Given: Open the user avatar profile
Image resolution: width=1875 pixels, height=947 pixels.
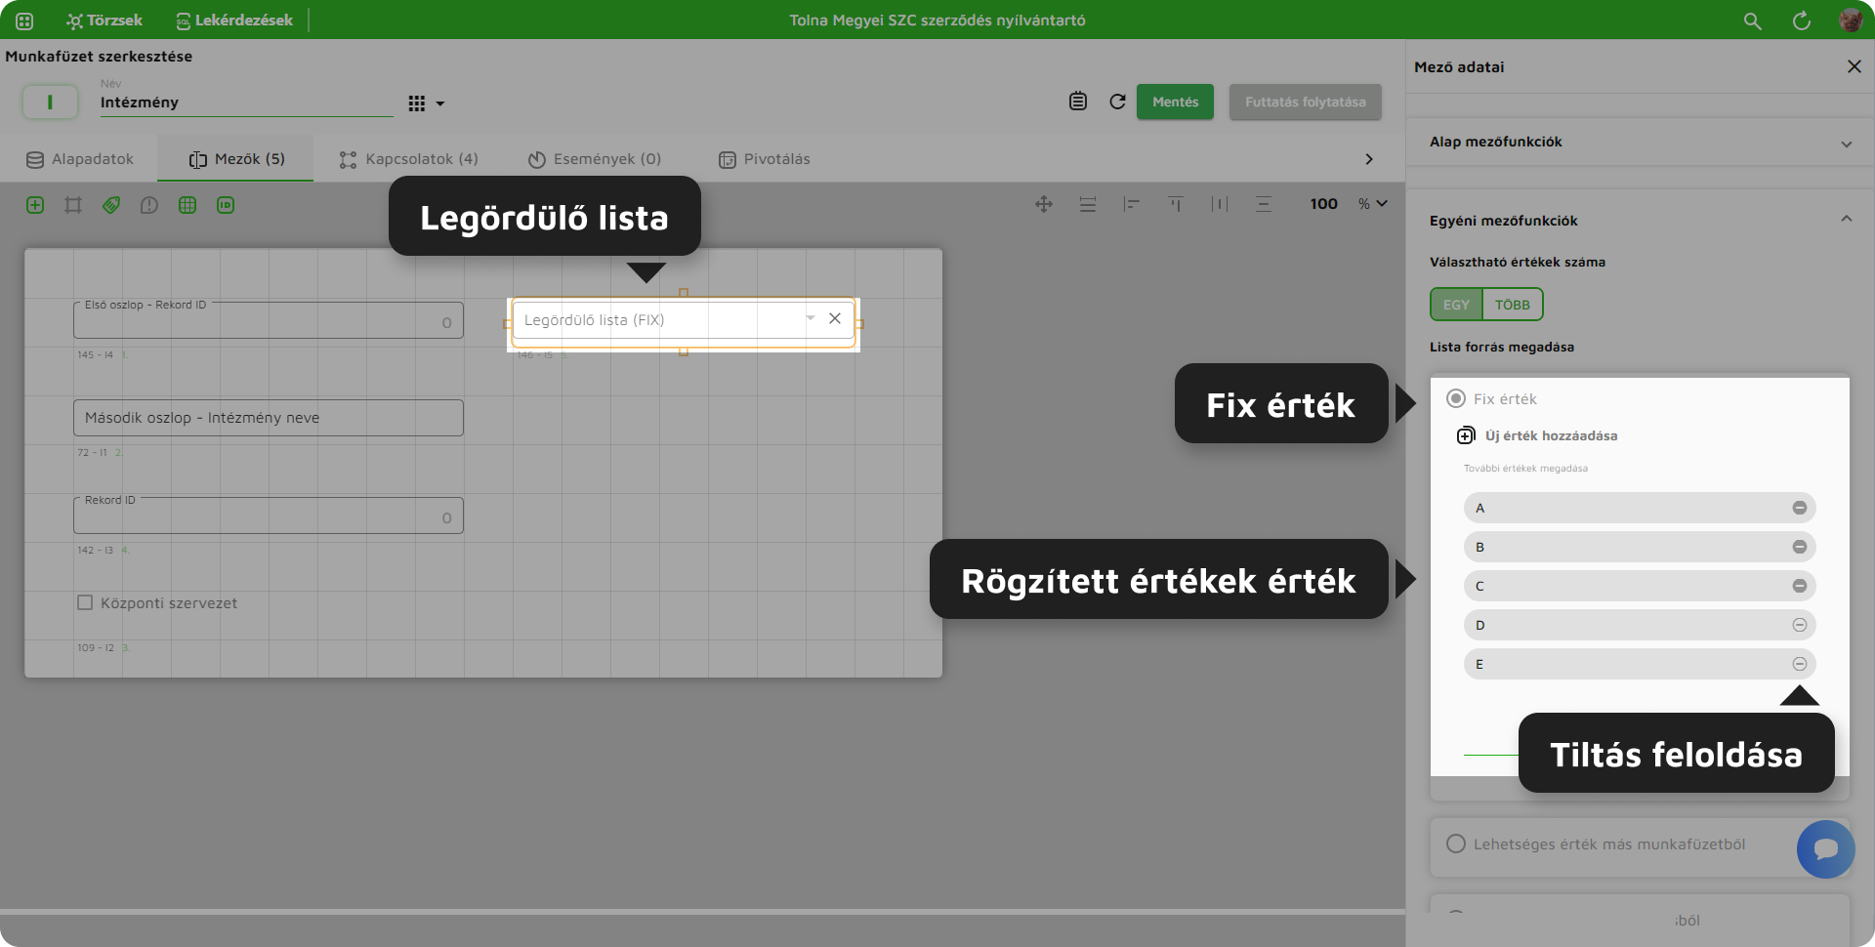Looking at the screenshot, I should tap(1851, 21).
